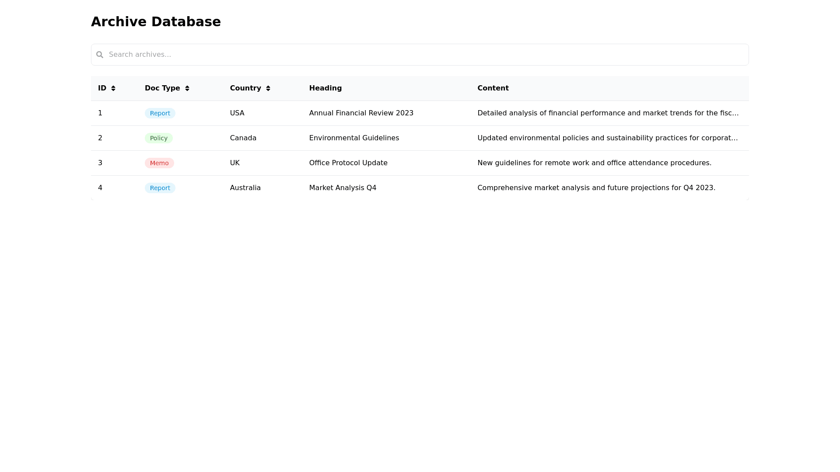Click the Canada country cell
Screen dimensions: 840x472
tap(243, 138)
